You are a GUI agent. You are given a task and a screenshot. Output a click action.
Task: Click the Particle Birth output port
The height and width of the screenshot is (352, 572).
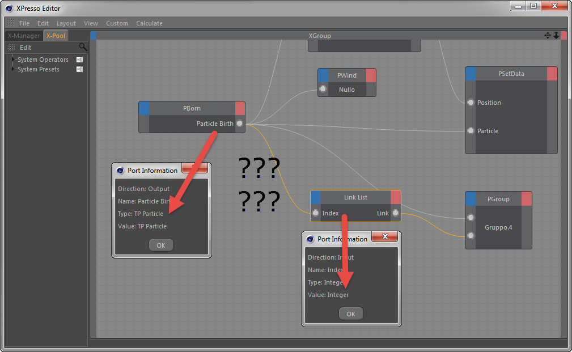pos(239,124)
